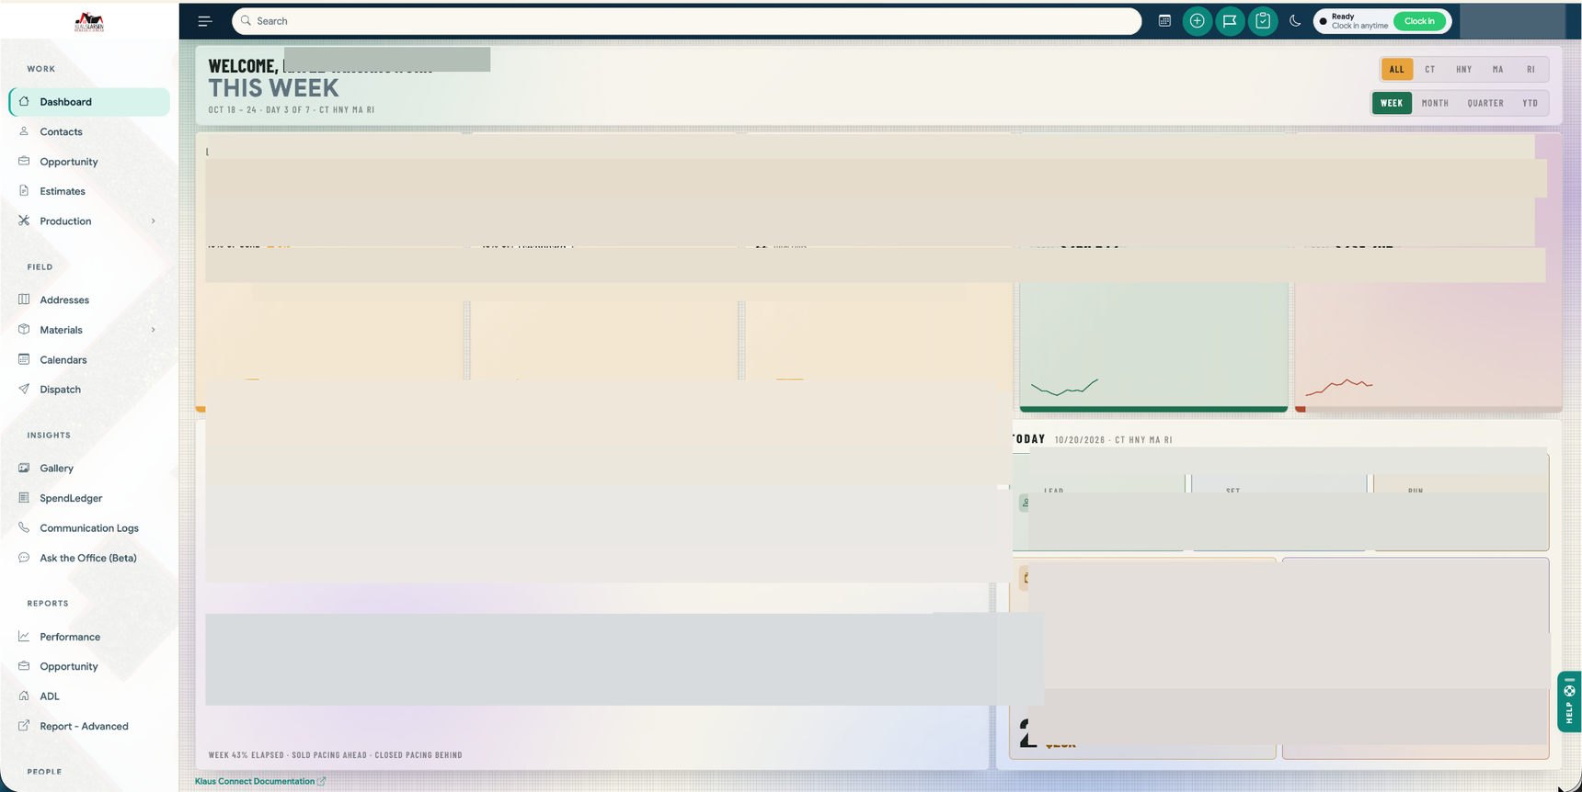1582x792 pixels.
Task: Click the magnifier icon in the search bar
Action: click(x=246, y=21)
